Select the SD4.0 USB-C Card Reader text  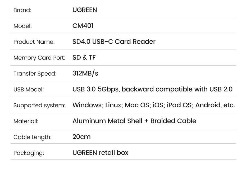click(x=114, y=42)
